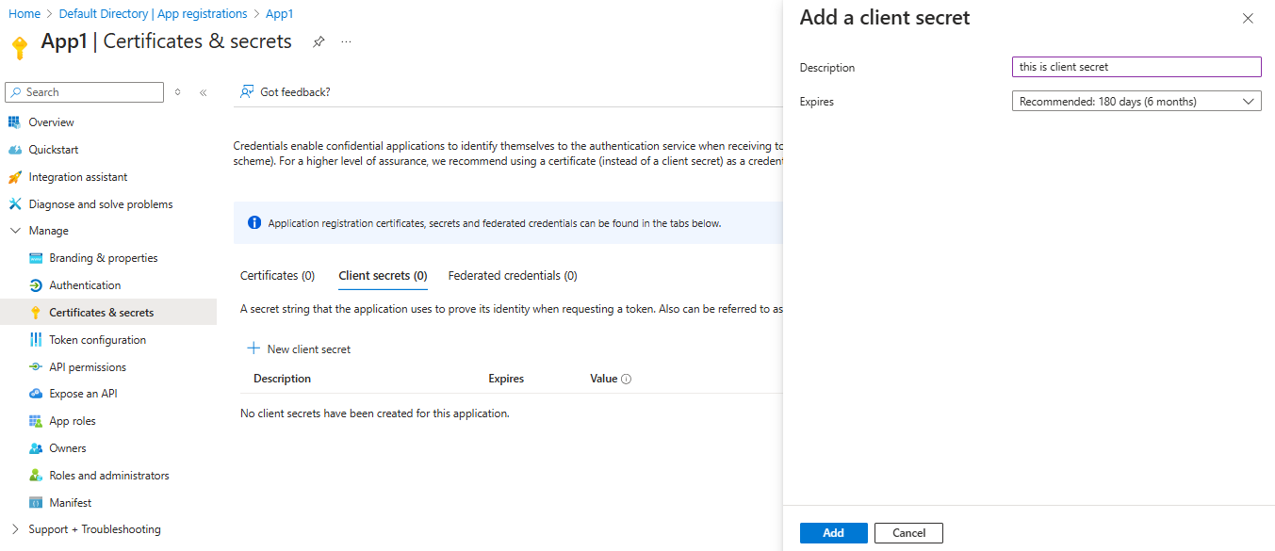Click New client secret button
The image size is (1275, 551).
click(x=299, y=348)
